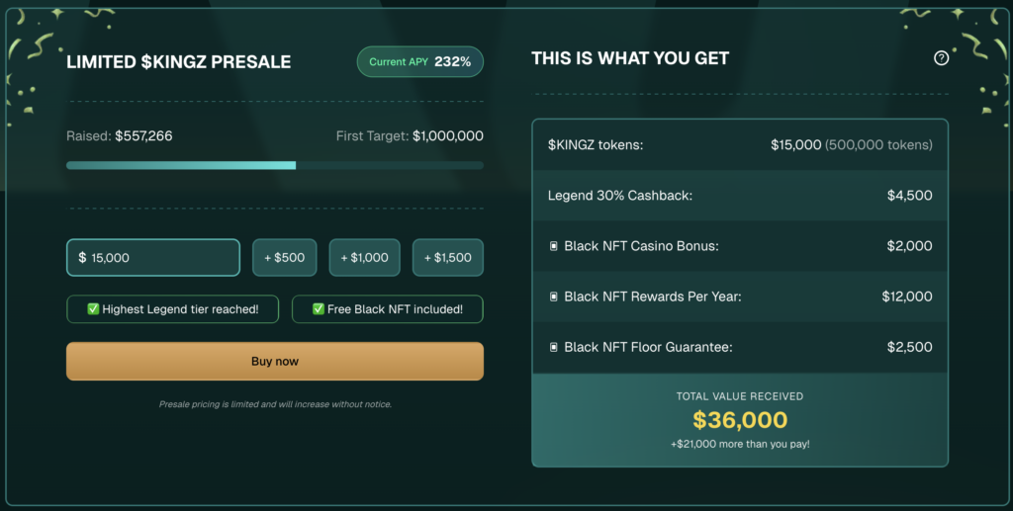This screenshot has width=1013, height=511.
Task: Add $1,500 to the purchase amount
Action: pos(448,258)
